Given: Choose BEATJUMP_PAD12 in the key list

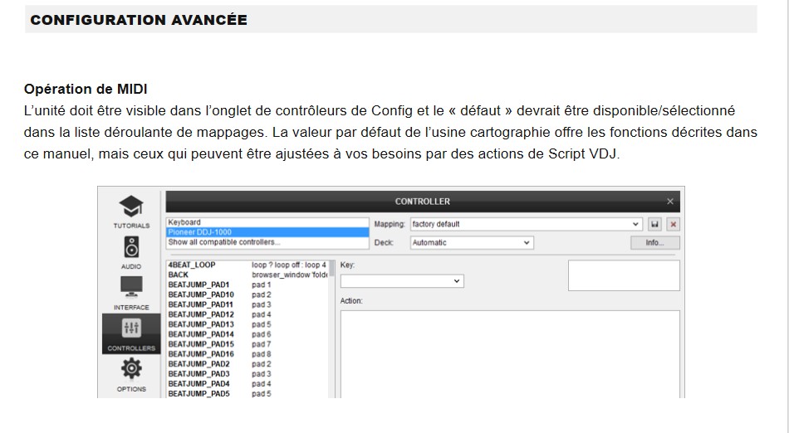Looking at the screenshot, I should coord(201,314).
